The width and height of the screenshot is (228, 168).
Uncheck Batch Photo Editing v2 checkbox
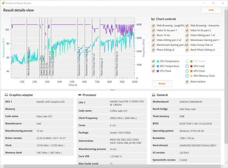(187, 50)
